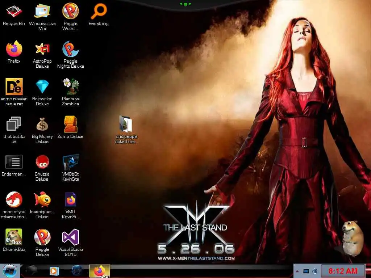This screenshot has width=371, height=278.
Task: Select the Windows Live Mail shortcut
Action: [42, 17]
